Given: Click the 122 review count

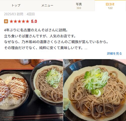Looking at the screenshot, I should point(110,8).
